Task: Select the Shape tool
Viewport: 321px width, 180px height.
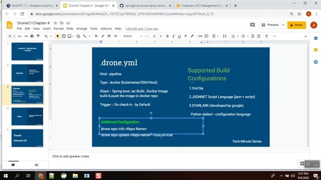Action: pos(78,36)
